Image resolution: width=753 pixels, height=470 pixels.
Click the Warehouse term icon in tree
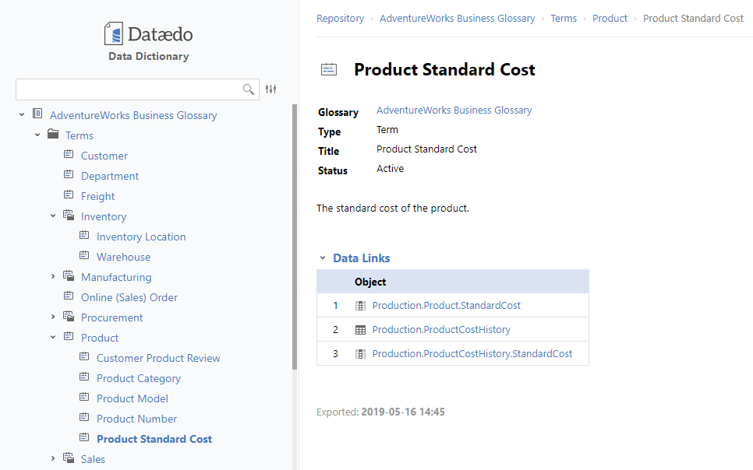[x=84, y=257]
